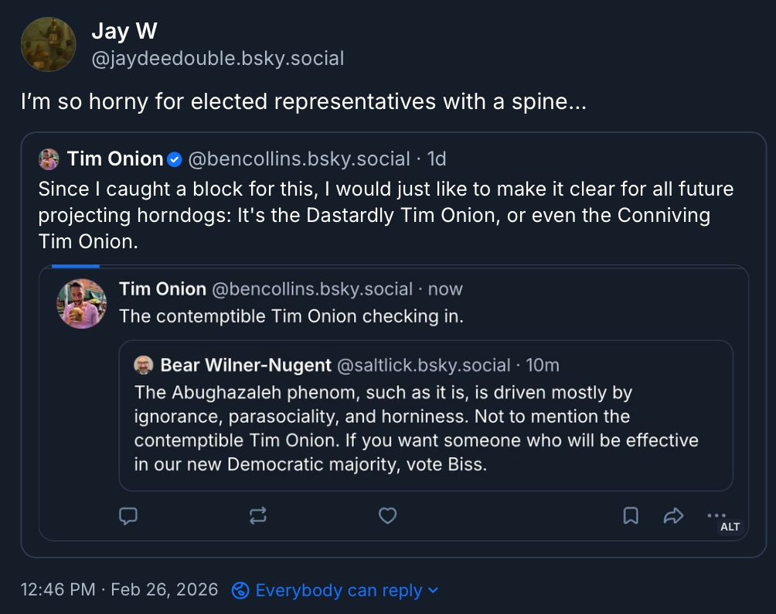The width and height of the screenshot is (776, 614).
Task: Click the 12:46 PM Feb 26, 2026 timestamp
Action: pyautogui.click(x=119, y=590)
